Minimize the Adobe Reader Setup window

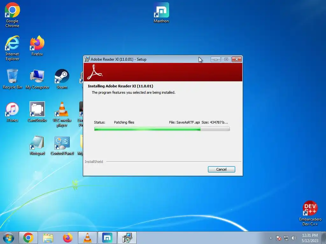pyautogui.click(x=216, y=59)
